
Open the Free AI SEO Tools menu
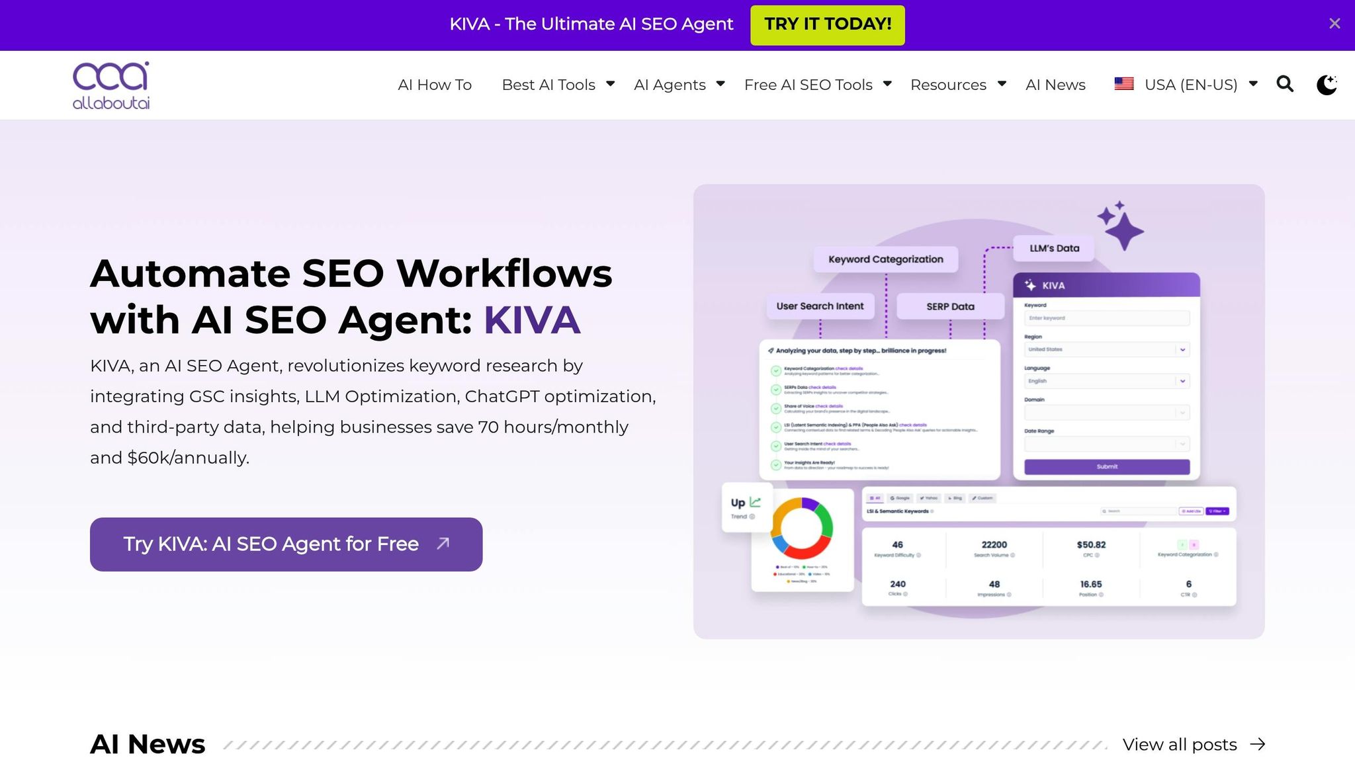pos(808,85)
